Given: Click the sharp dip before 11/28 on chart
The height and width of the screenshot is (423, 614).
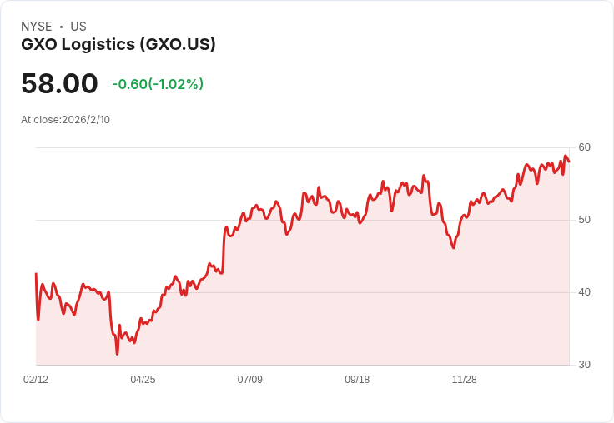Looking at the screenshot, I should point(454,247).
